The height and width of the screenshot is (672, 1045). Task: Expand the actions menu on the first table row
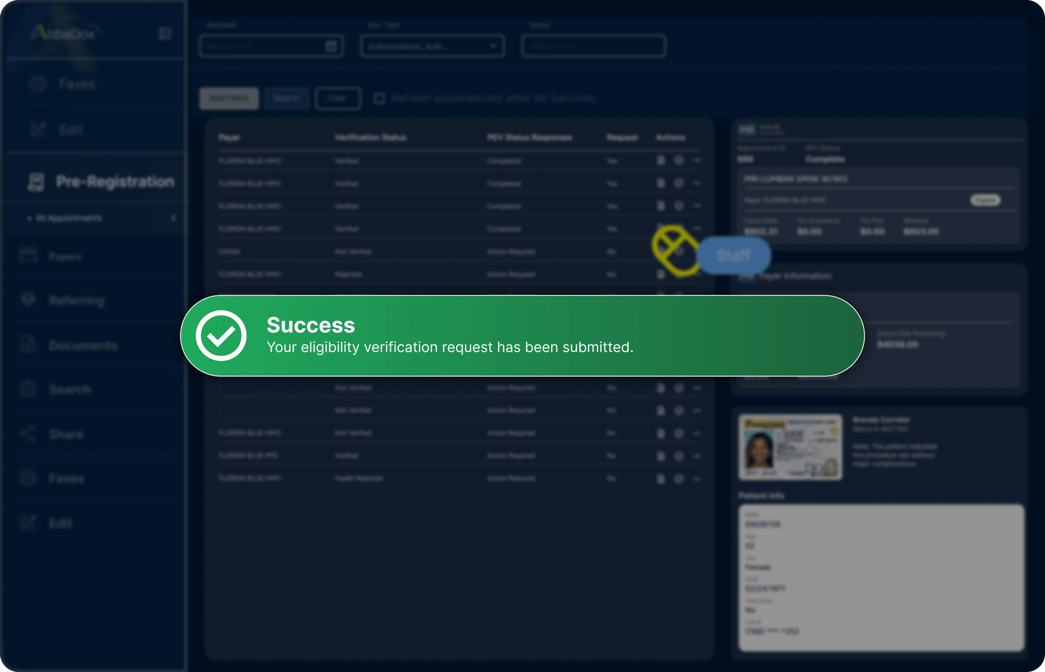click(x=697, y=160)
